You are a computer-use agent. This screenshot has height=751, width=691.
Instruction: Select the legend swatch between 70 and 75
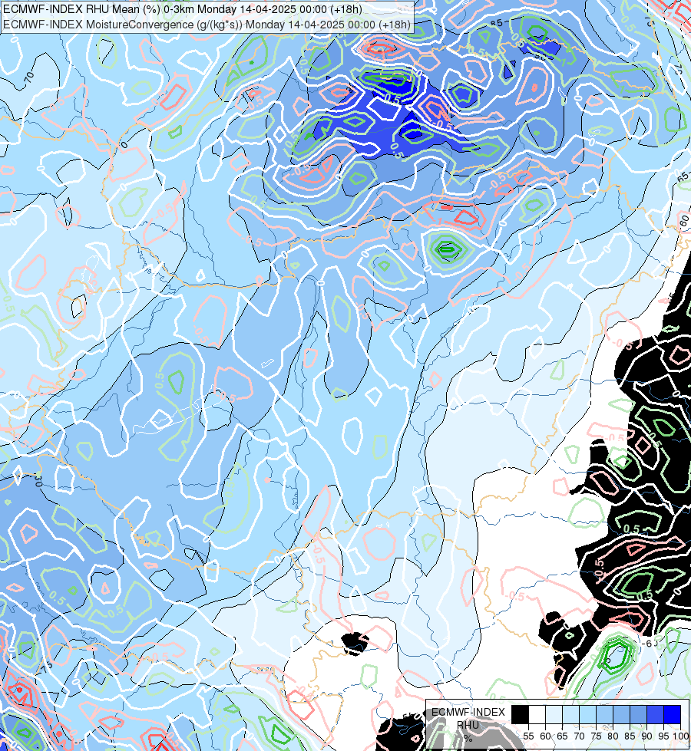(587, 714)
